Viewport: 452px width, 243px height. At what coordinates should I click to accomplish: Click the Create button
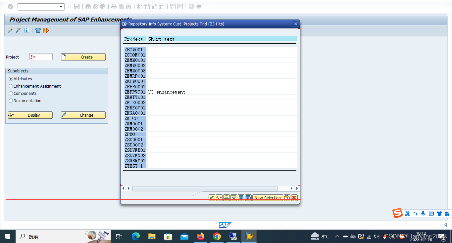(x=83, y=57)
